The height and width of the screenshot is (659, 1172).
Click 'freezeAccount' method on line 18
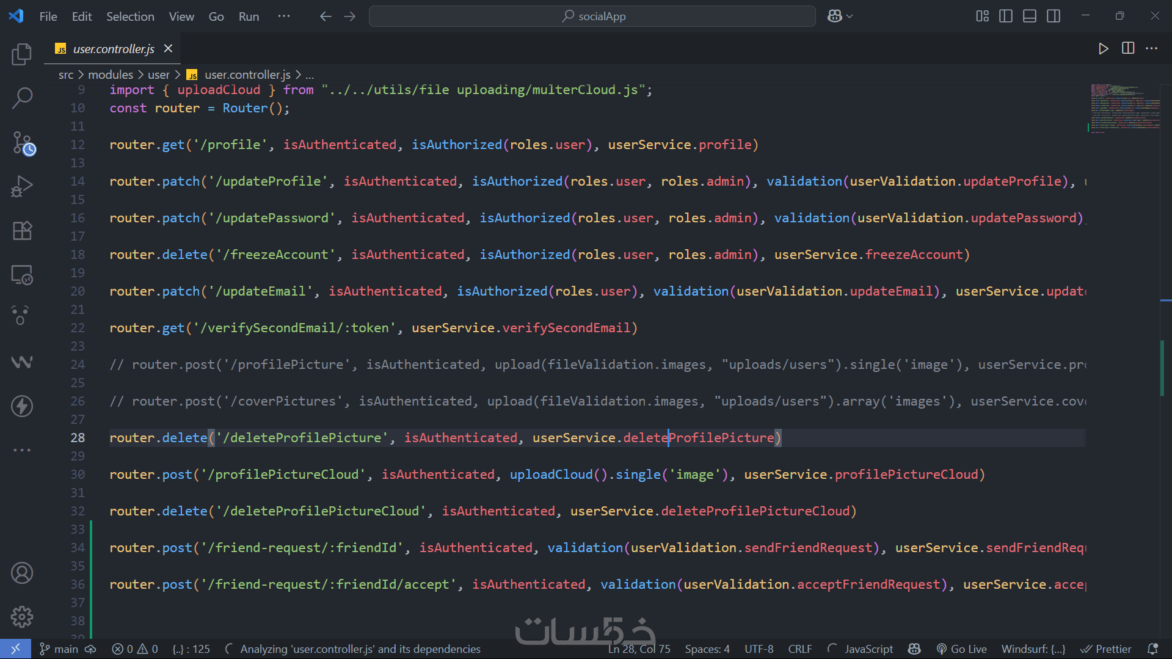click(x=914, y=255)
